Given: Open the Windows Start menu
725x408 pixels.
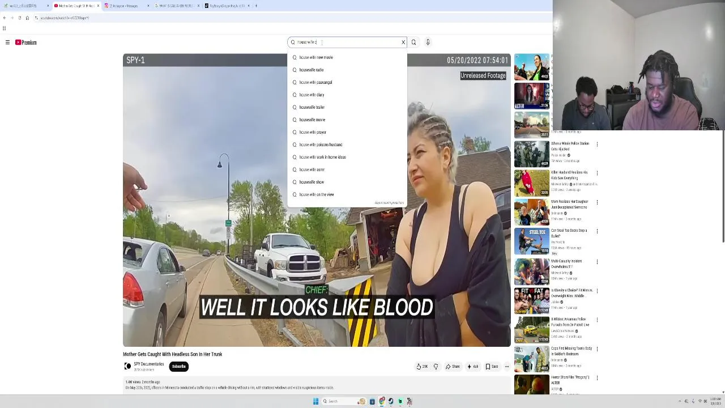Looking at the screenshot, I should [x=315, y=401].
